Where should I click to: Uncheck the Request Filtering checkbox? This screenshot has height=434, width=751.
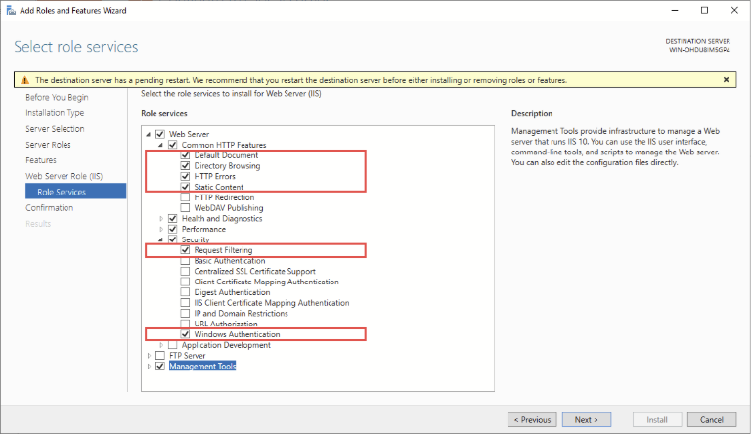[x=186, y=250]
